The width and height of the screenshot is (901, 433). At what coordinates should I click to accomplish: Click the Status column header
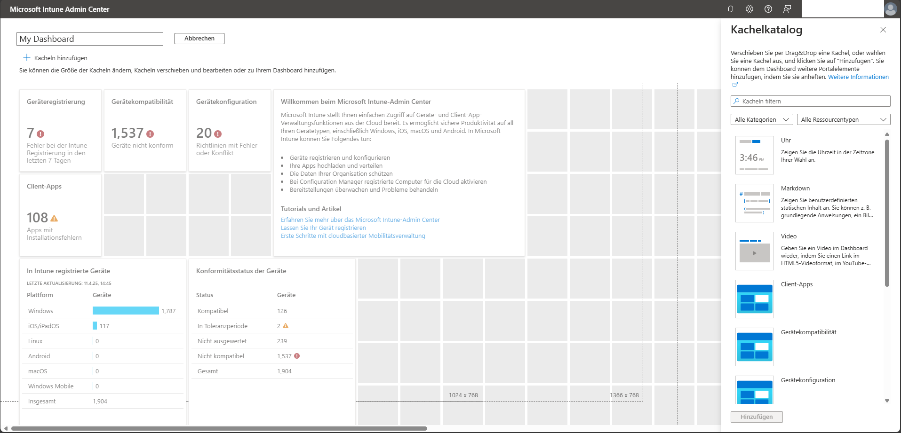[205, 295]
